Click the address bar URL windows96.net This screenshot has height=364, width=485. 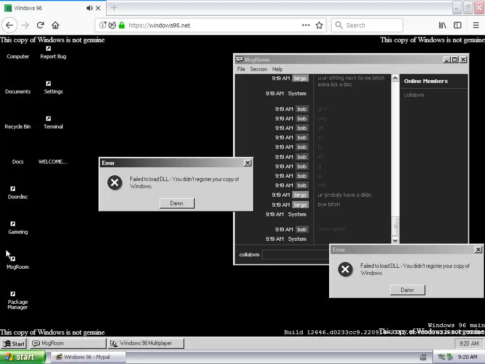click(159, 26)
